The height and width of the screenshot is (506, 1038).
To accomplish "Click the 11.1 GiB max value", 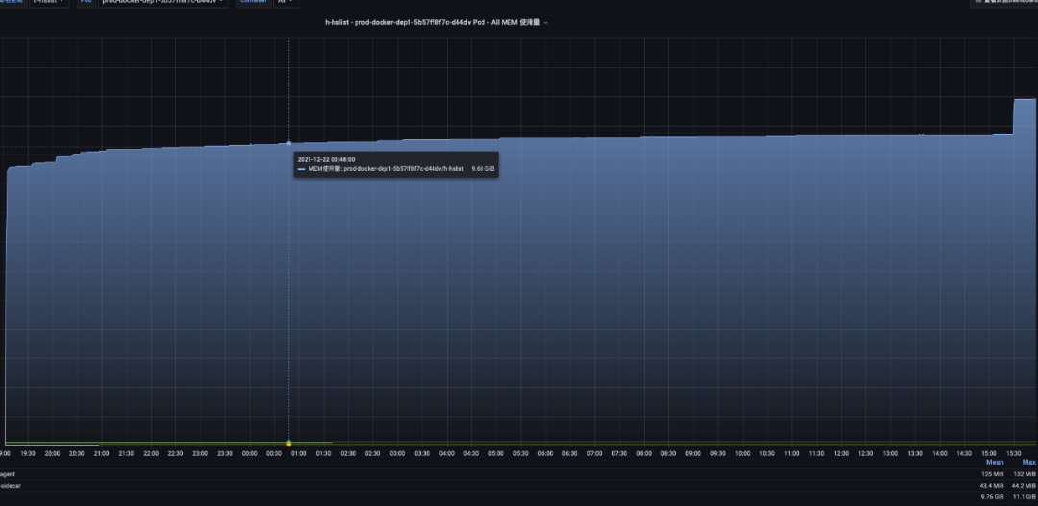I will (1025, 496).
